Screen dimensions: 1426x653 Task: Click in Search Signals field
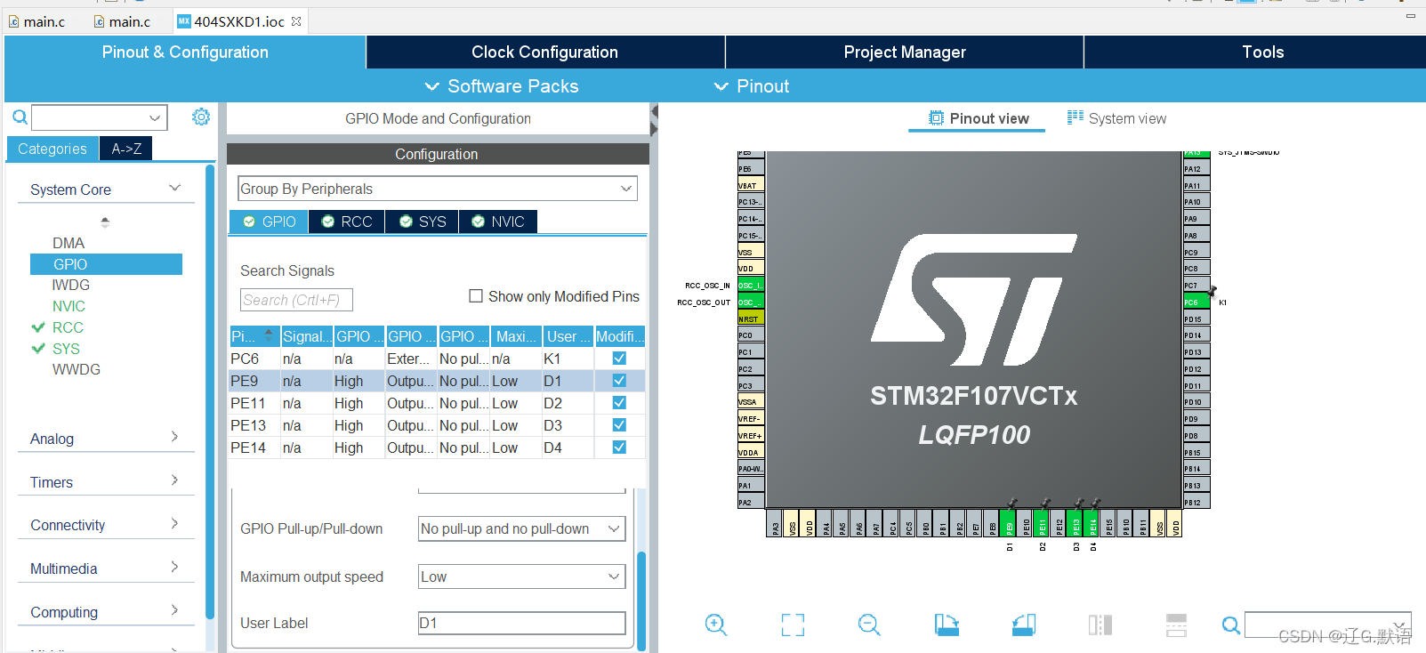pyautogui.click(x=296, y=300)
